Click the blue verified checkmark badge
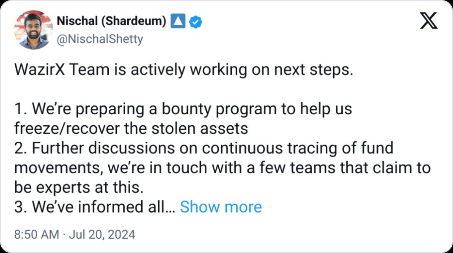 tap(195, 21)
